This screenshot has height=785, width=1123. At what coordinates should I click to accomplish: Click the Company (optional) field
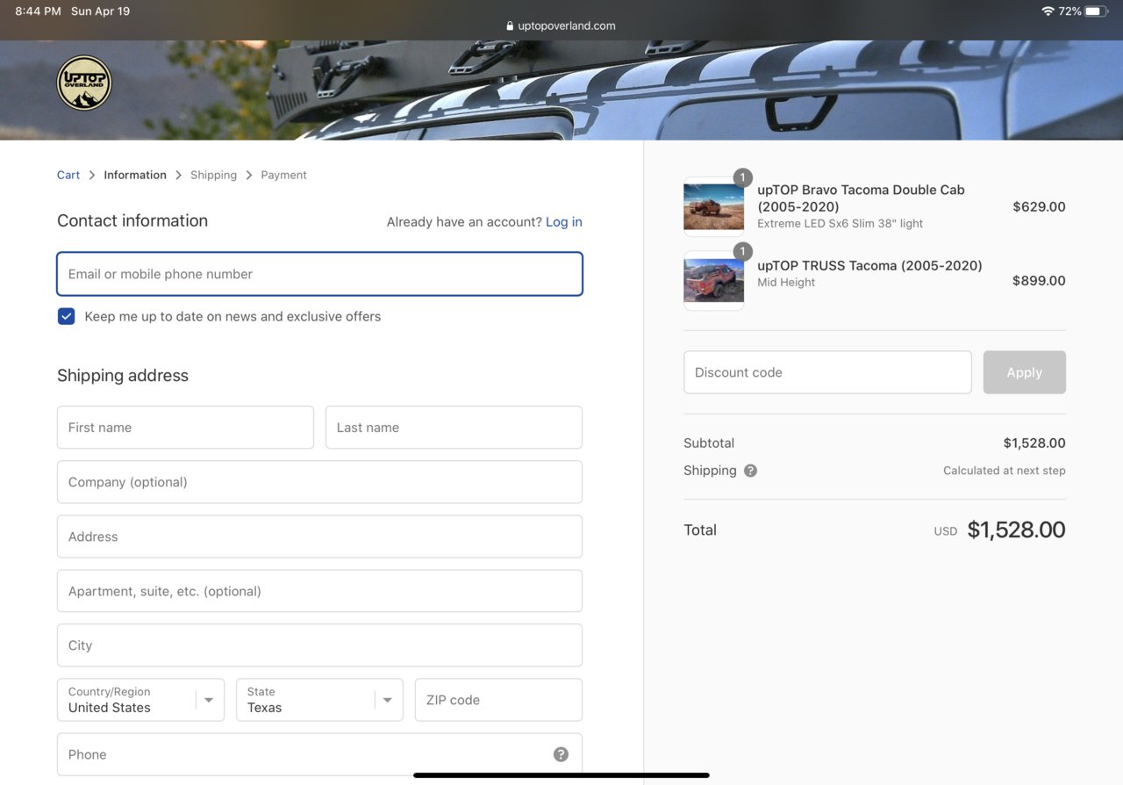click(319, 482)
